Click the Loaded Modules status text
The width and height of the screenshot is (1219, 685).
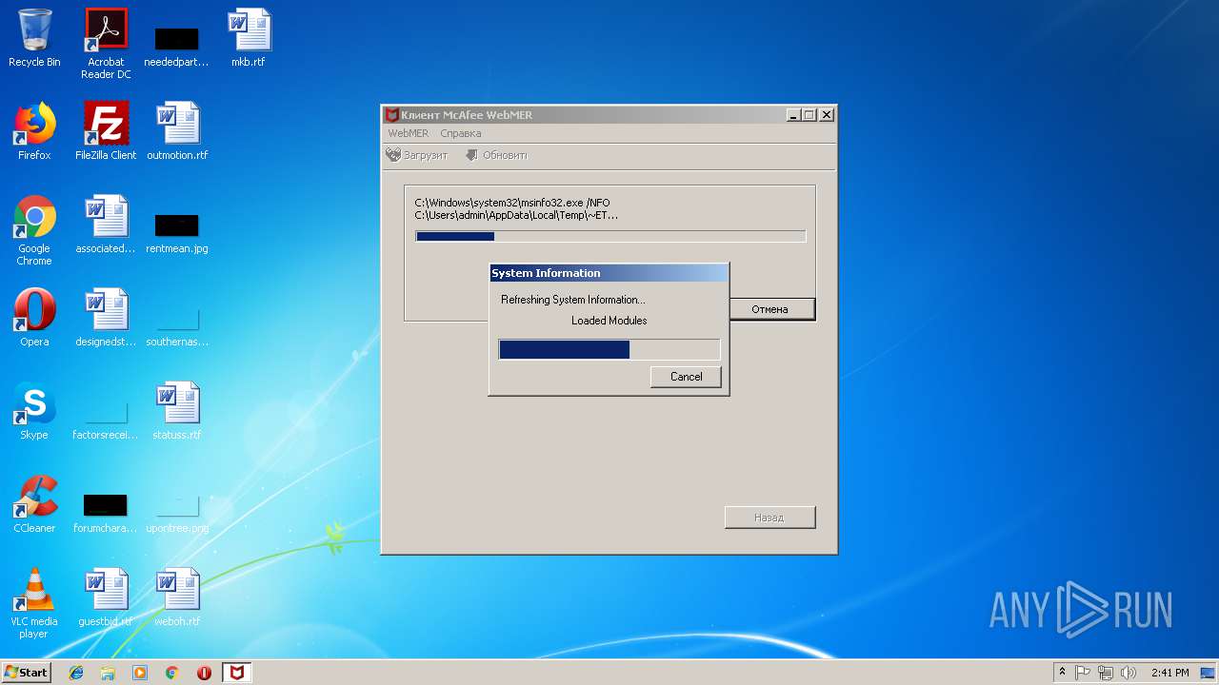(609, 321)
